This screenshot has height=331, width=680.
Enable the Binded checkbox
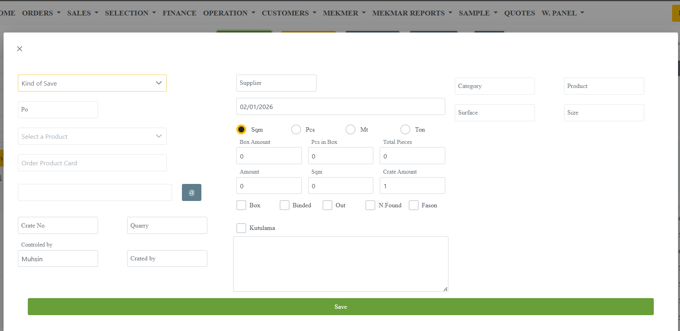[284, 205]
